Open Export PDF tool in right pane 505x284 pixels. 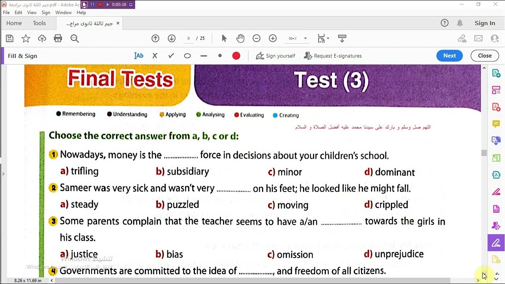(x=496, y=141)
